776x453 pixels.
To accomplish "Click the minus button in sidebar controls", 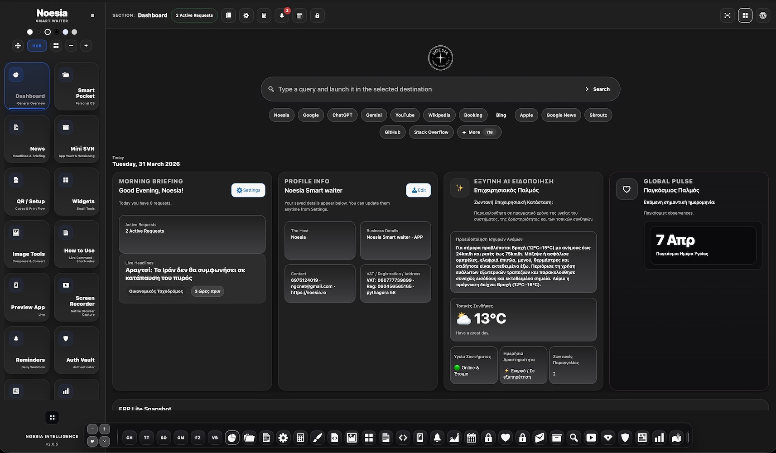I will (x=71, y=46).
